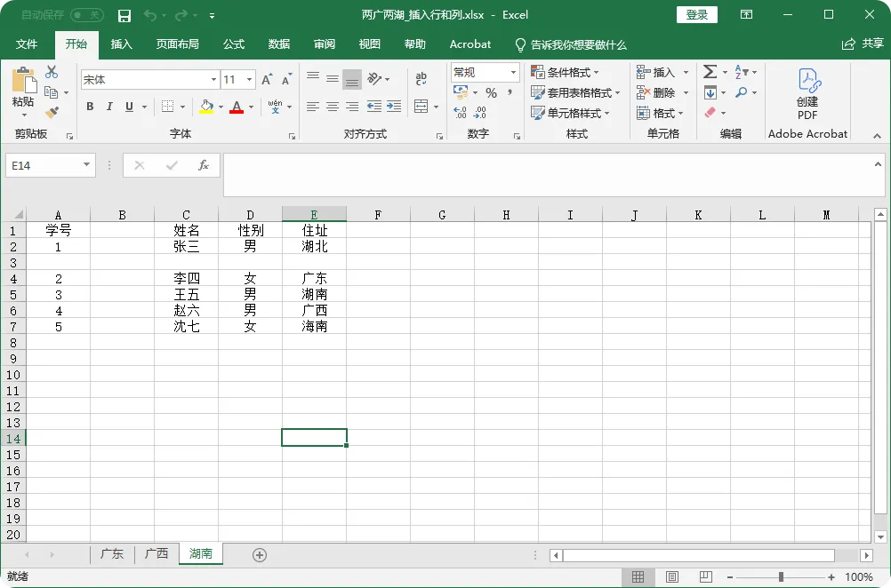This screenshot has height=588, width=891.
Task: Switch to the 插入 Insert tab
Action: 121,44
